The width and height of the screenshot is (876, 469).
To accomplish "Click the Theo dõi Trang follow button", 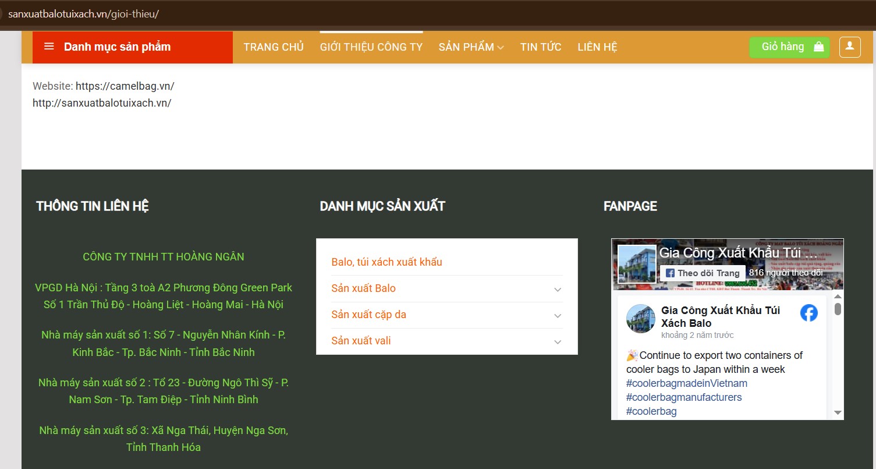I will click(x=703, y=273).
